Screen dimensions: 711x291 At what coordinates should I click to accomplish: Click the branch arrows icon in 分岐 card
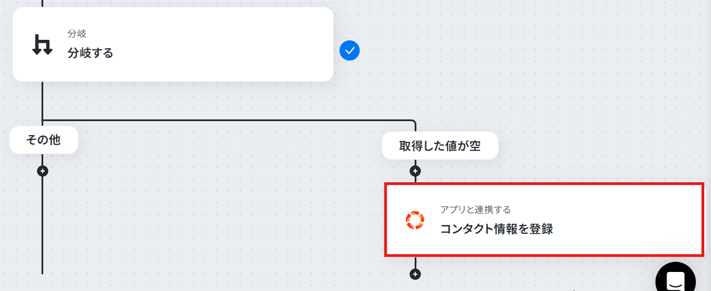point(42,44)
